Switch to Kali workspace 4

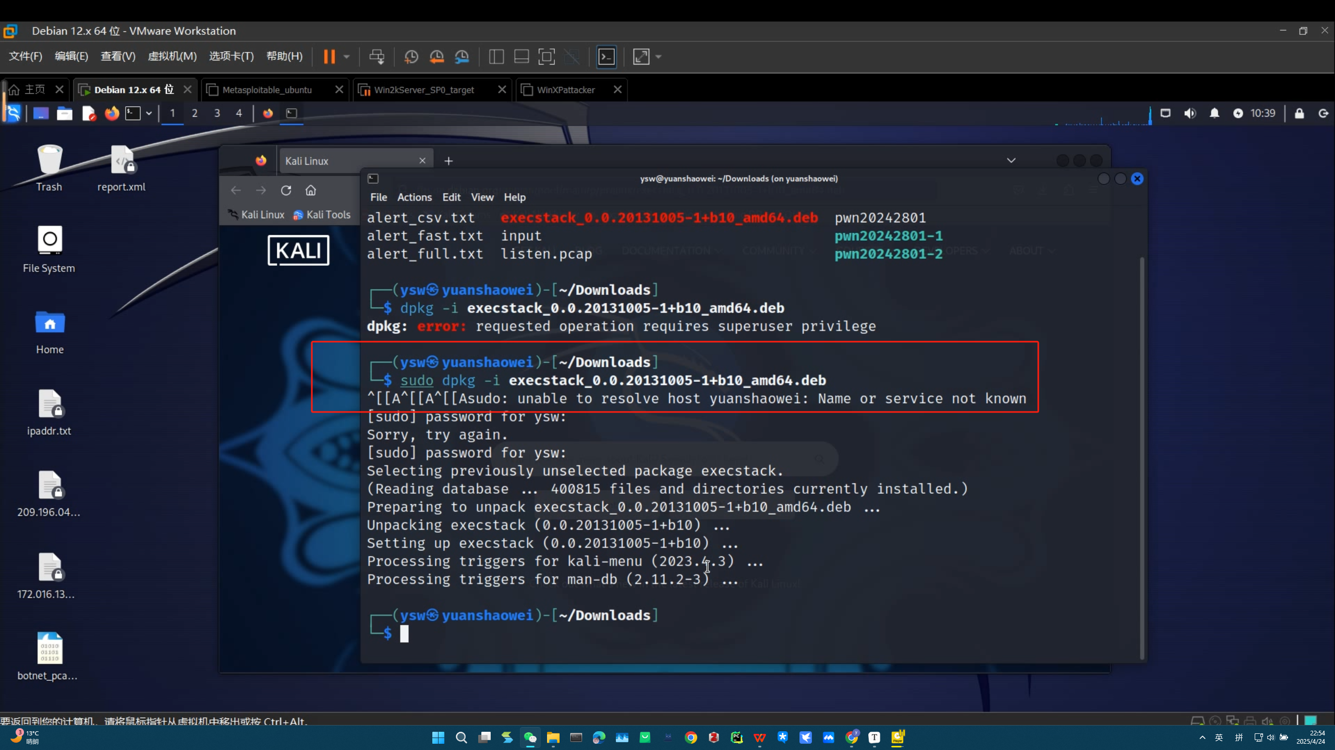click(x=239, y=113)
